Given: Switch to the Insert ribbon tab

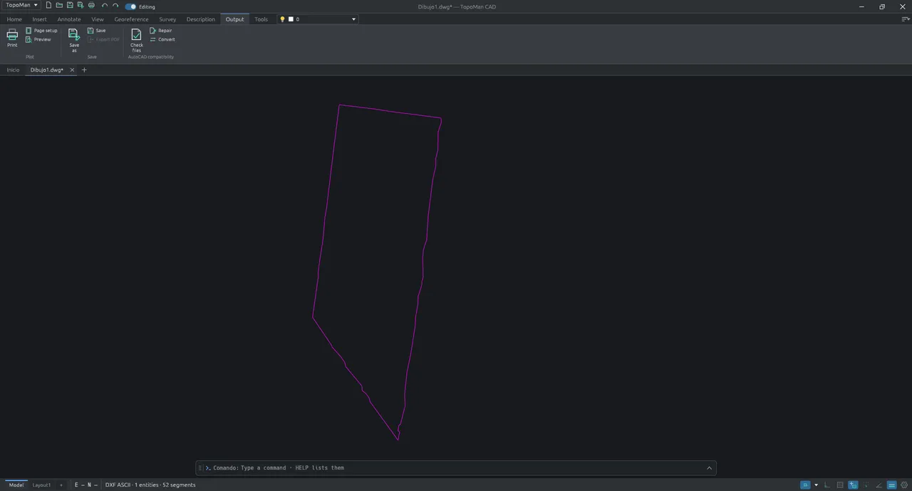Looking at the screenshot, I should [x=39, y=19].
